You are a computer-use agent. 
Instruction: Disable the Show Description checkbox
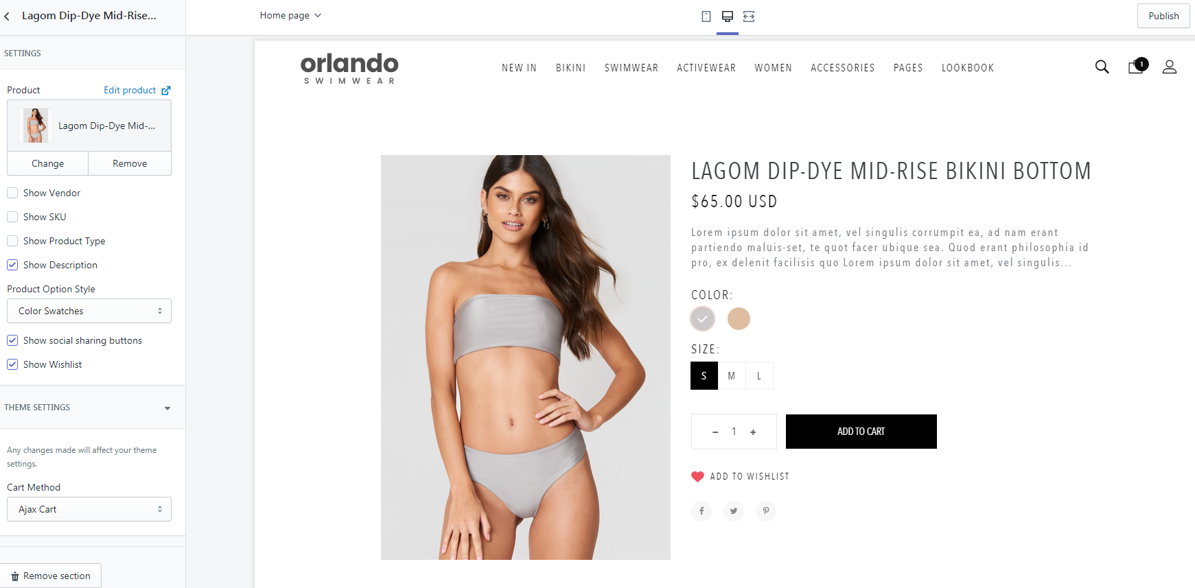point(12,265)
